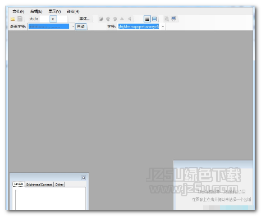Click the left-pointing triangle flip icon
Viewport: 261px width, 216px height.
tap(129, 19)
